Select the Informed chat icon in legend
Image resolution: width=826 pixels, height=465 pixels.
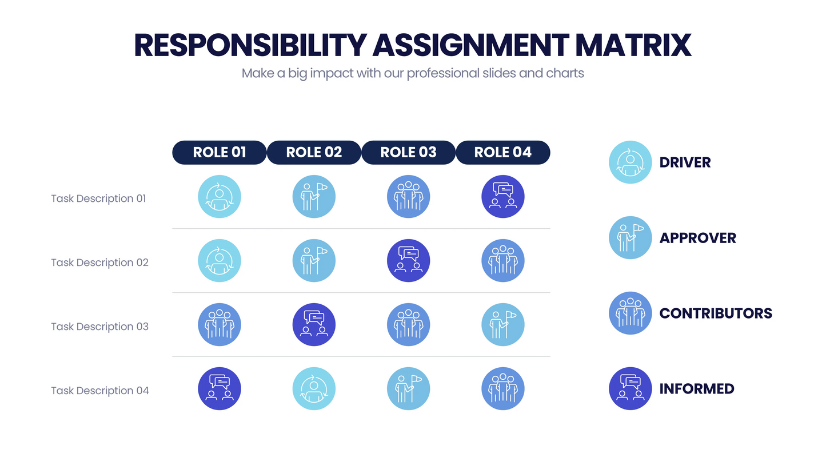pos(630,388)
